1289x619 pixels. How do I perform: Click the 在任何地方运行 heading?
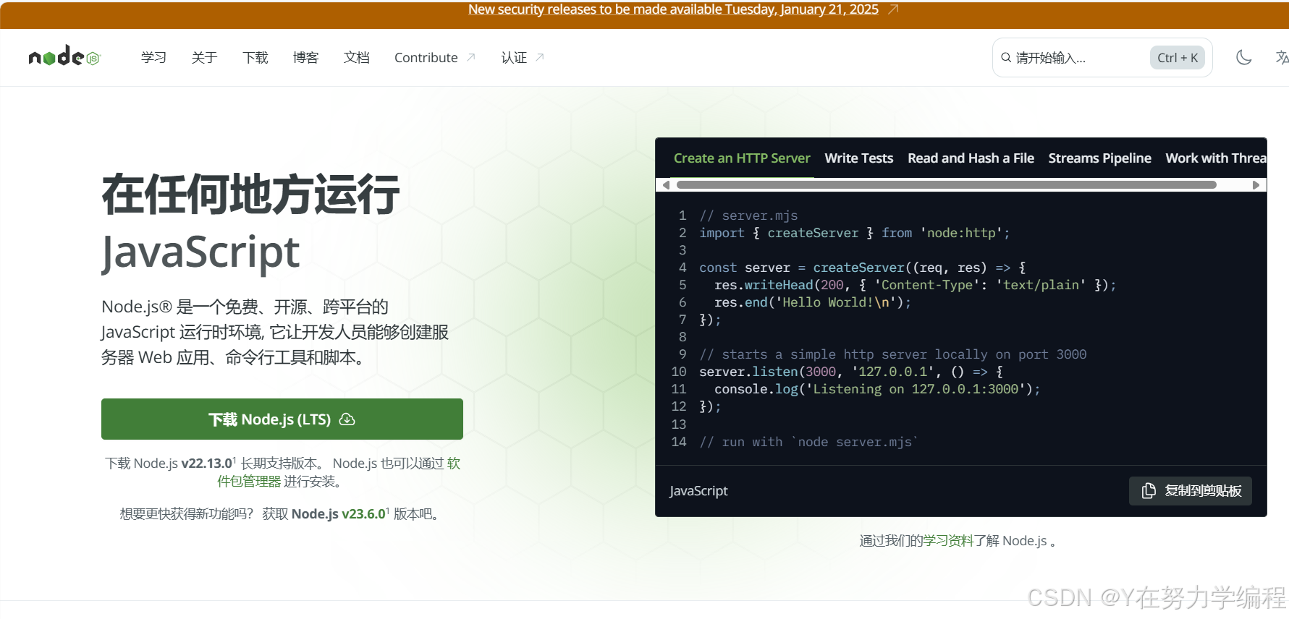coord(250,194)
